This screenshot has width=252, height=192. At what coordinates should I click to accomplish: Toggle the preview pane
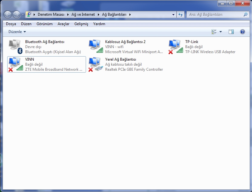click(x=231, y=32)
